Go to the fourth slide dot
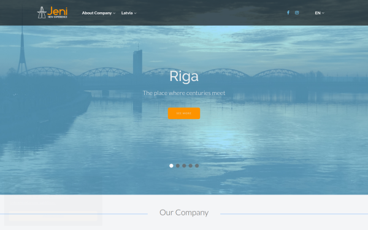368x230 pixels. pyautogui.click(x=190, y=166)
